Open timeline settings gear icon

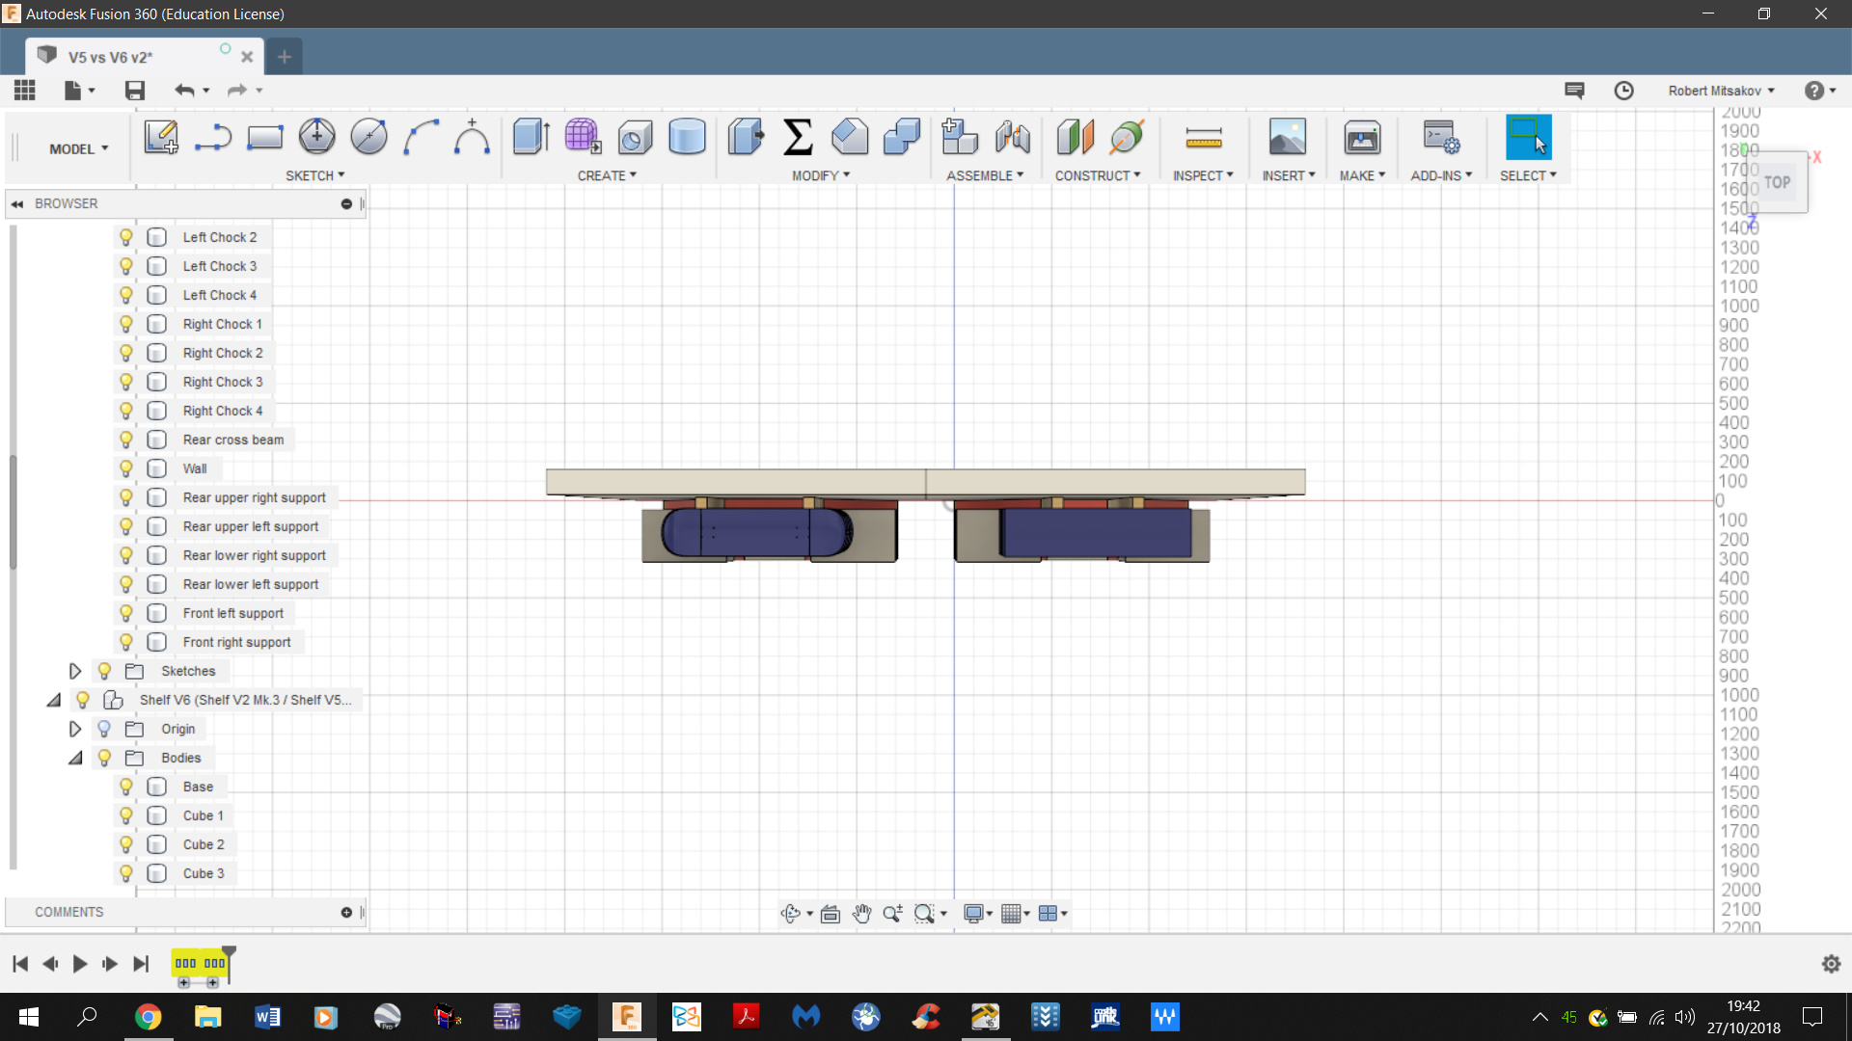tap(1832, 964)
